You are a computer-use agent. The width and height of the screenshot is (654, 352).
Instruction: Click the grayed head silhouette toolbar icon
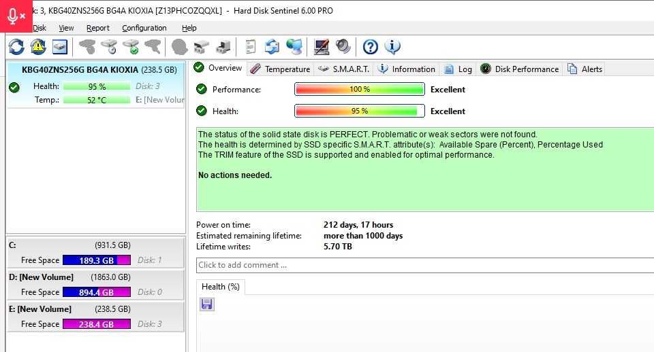pyautogui.click(x=179, y=47)
